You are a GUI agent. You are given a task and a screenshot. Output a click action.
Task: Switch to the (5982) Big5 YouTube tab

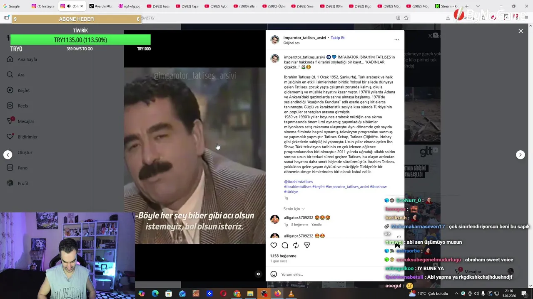point(360,6)
